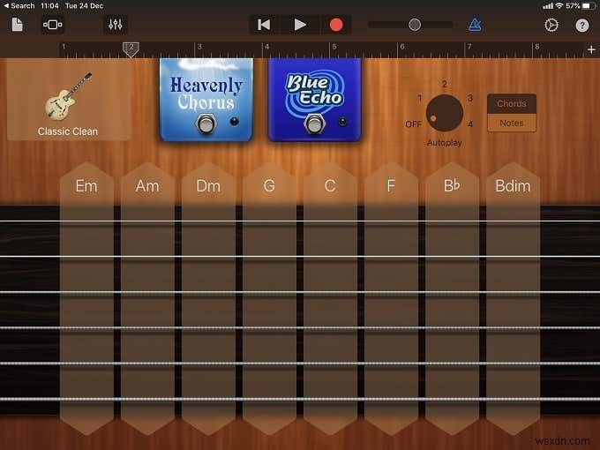The width and height of the screenshot is (600, 450).
Task: Tap the Wi-Fi status icon
Action: pyautogui.click(x=559, y=6)
